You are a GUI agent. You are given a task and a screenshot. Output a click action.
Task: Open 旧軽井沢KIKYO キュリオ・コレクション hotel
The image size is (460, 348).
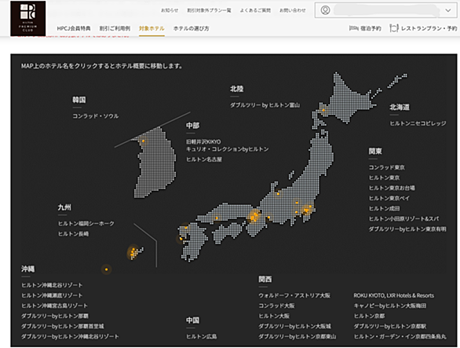[228, 145]
